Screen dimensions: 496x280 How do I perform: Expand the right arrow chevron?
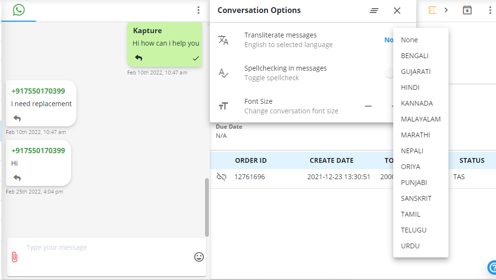coord(446,10)
